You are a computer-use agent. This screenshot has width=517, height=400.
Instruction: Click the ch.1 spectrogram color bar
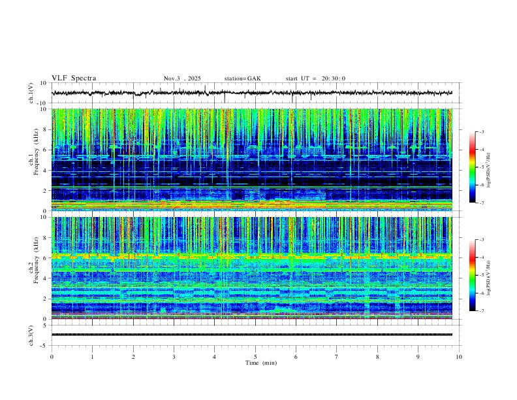coord(473,167)
